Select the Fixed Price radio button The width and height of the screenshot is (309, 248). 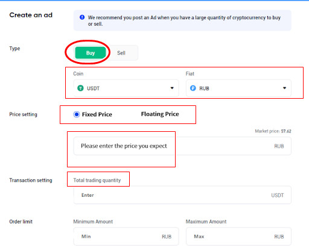(x=77, y=114)
